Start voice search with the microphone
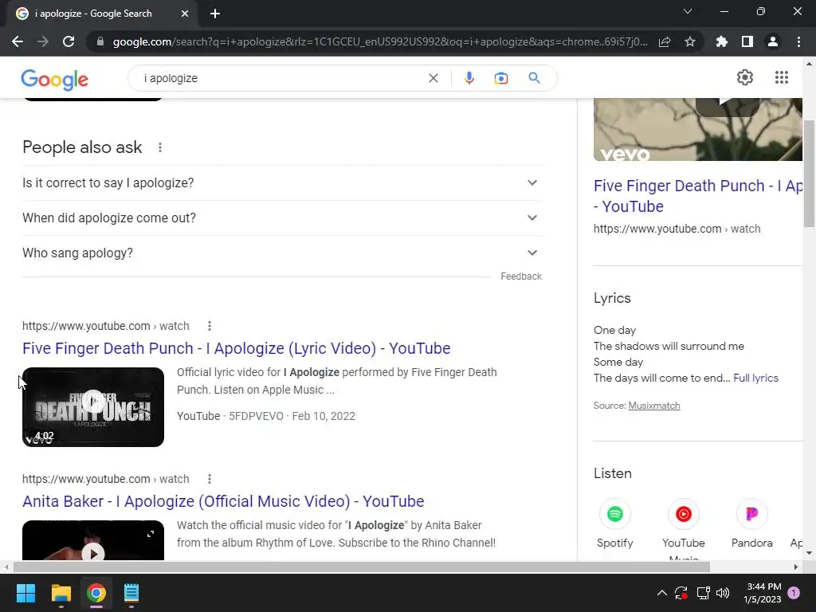Screen dimensions: 816x612 pyautogui.click(x=469, y=78)
